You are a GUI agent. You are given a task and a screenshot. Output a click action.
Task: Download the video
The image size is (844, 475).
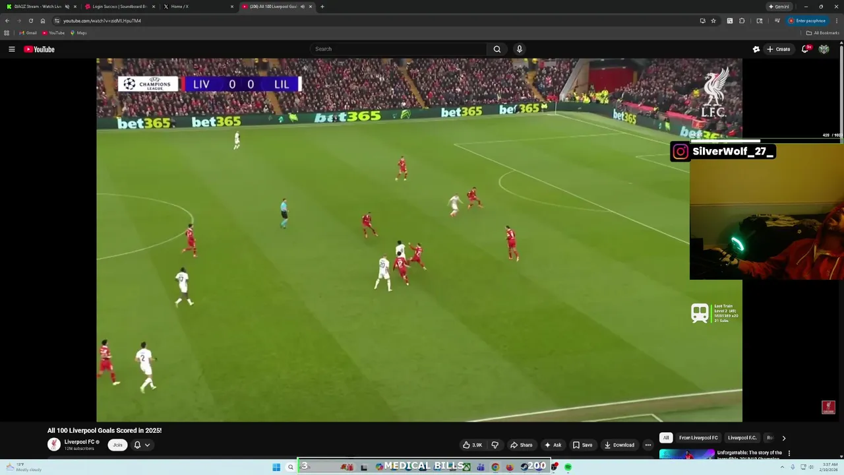(619, 445)
